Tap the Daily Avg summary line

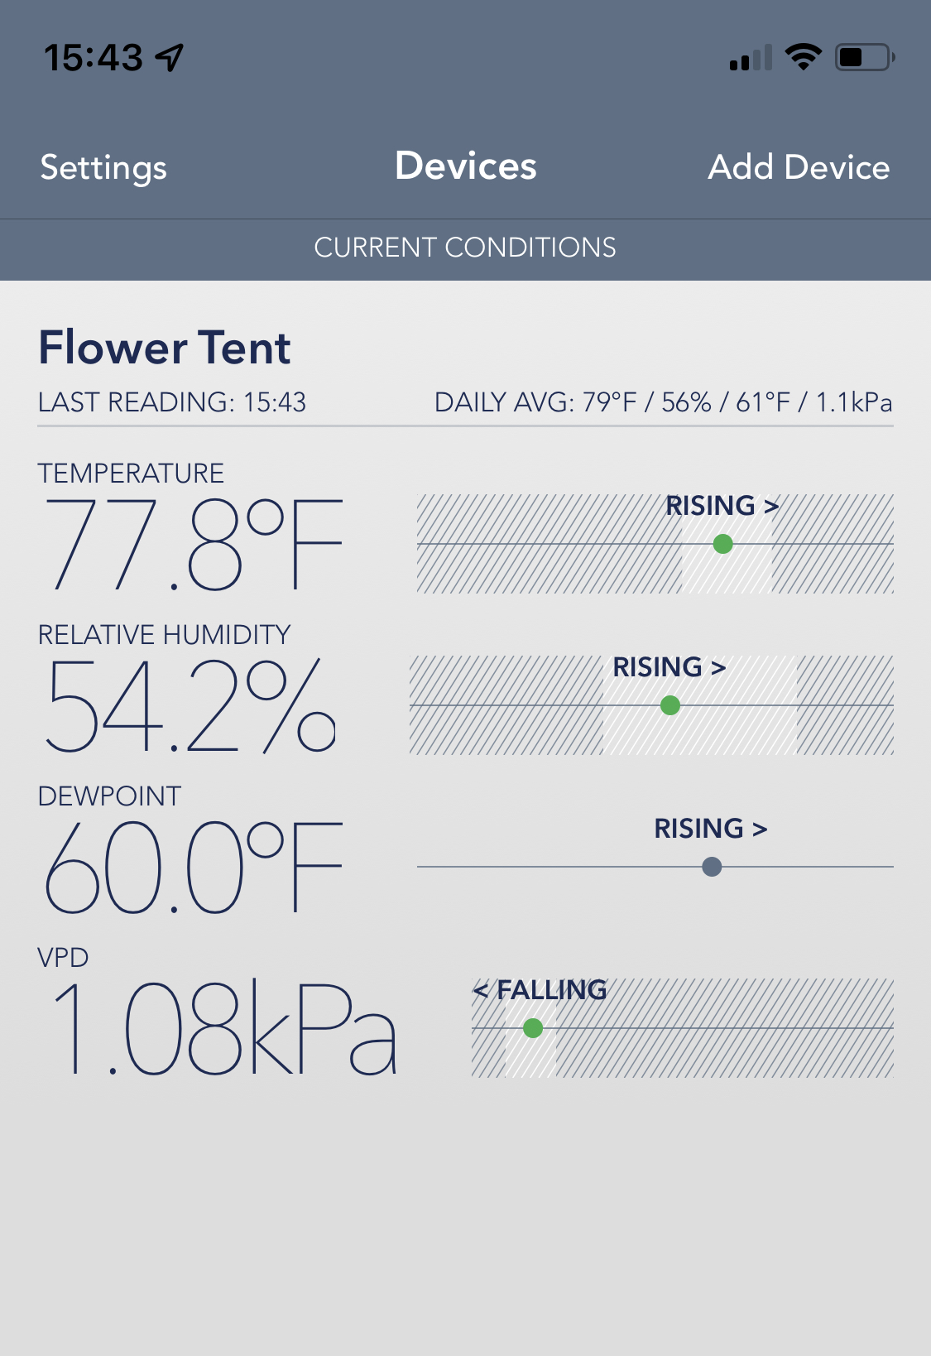(663, 402)
